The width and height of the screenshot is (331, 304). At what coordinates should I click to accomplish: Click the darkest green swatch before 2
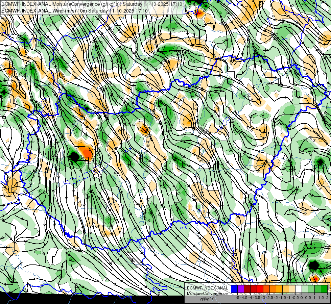(x=324, y=289)
